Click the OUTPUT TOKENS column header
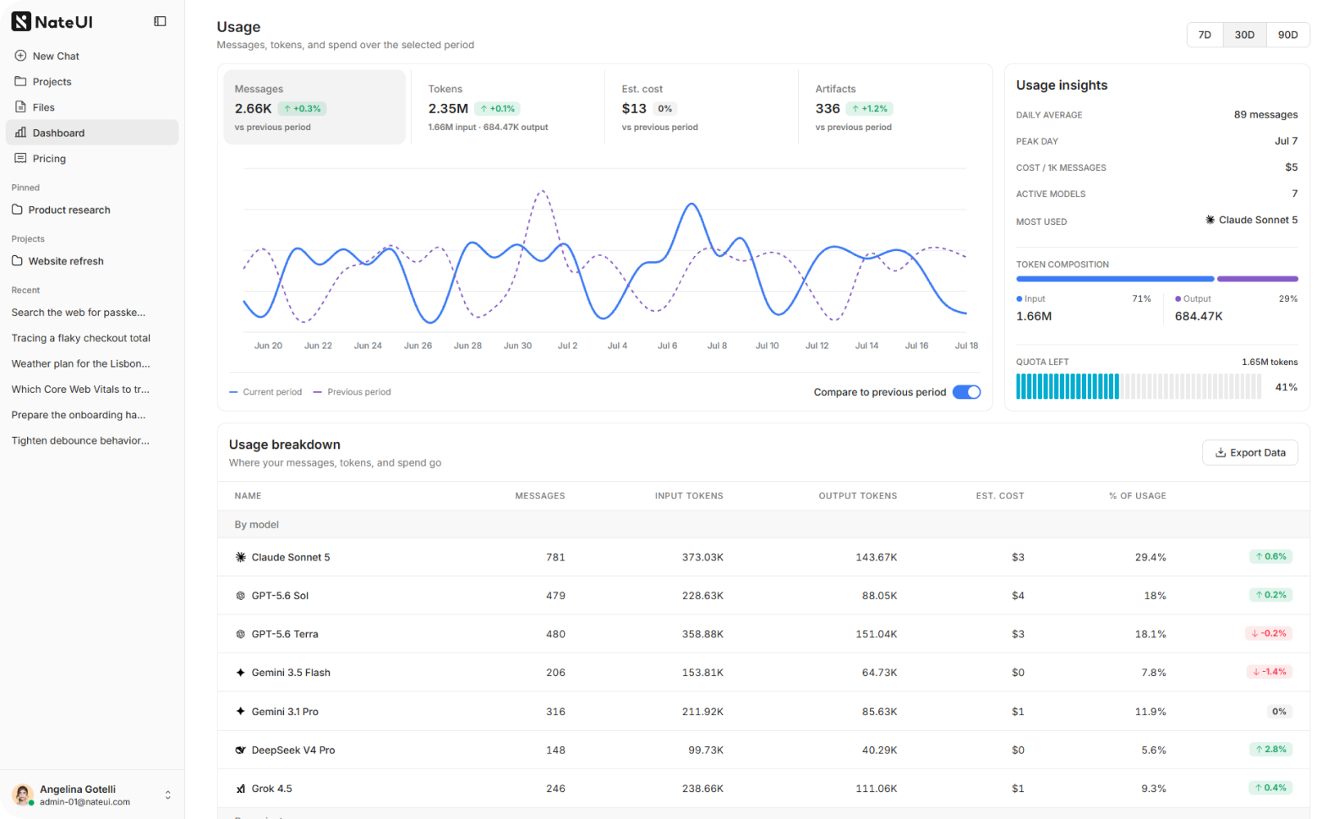The image size is (1339, 819). tap(858, 496)
